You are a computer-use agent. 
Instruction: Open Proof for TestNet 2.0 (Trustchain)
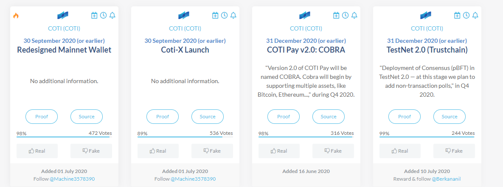point(405,117)
